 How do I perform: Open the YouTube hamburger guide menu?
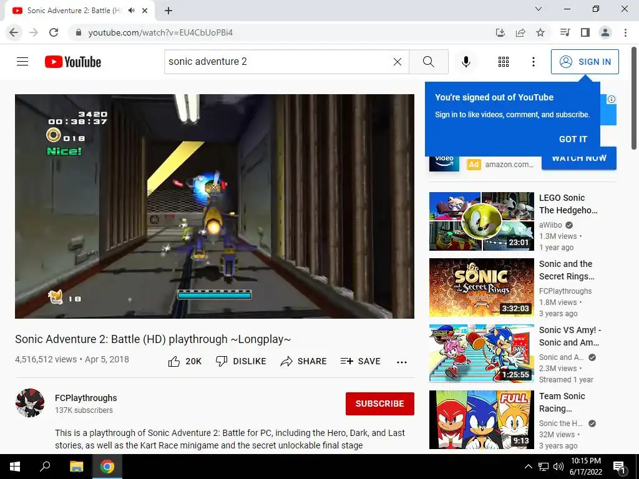(x=22, y=62)
